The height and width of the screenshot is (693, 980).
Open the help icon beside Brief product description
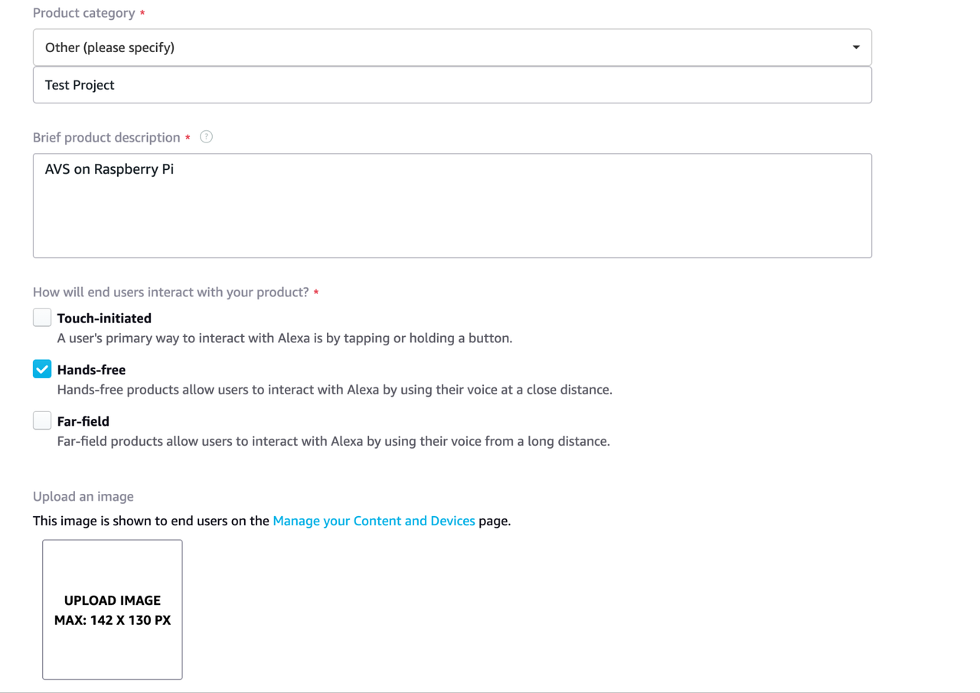(206, 137)
